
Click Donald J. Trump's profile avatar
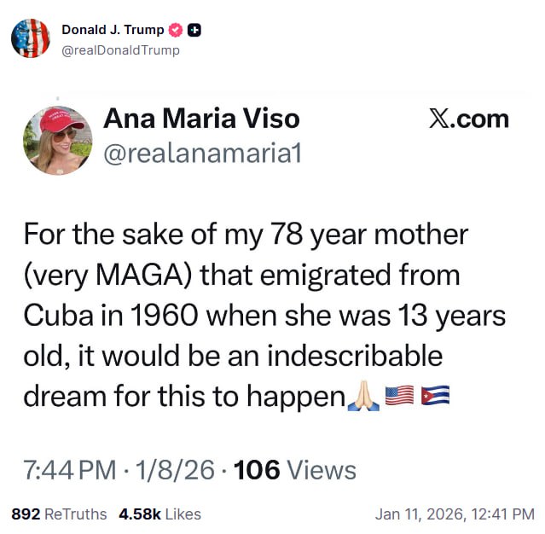coord(30,38)
